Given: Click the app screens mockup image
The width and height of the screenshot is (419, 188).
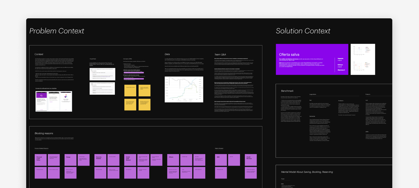Looking at the screenshot, I should tap(54, 101).
